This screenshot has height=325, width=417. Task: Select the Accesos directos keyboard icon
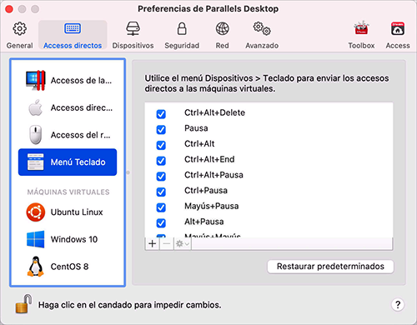(73, 28)
